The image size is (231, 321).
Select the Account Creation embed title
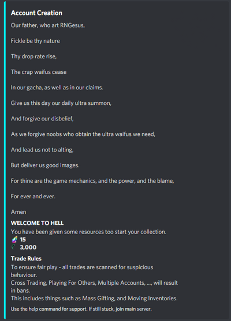(36, 13)
